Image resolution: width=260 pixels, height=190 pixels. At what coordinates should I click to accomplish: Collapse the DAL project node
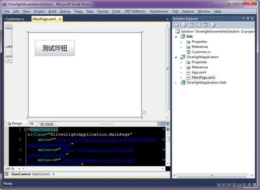(176, 37)
